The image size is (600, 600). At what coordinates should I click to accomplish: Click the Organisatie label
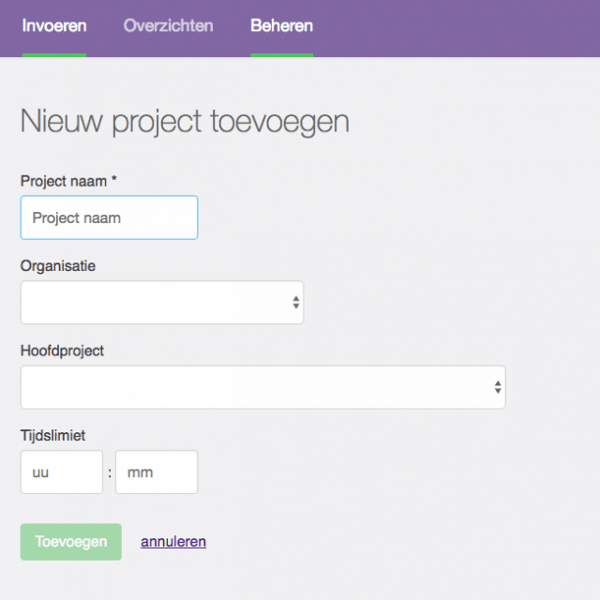(x=58, y=266)
